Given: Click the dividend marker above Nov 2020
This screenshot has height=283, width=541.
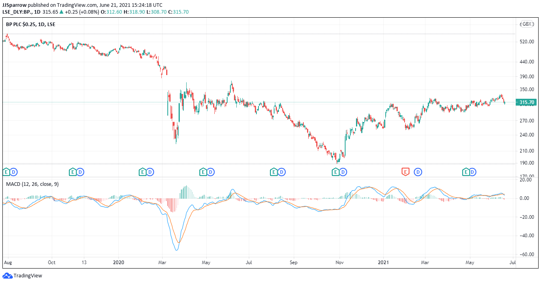Looking at the screenshot, I should (x=343, y=172).
